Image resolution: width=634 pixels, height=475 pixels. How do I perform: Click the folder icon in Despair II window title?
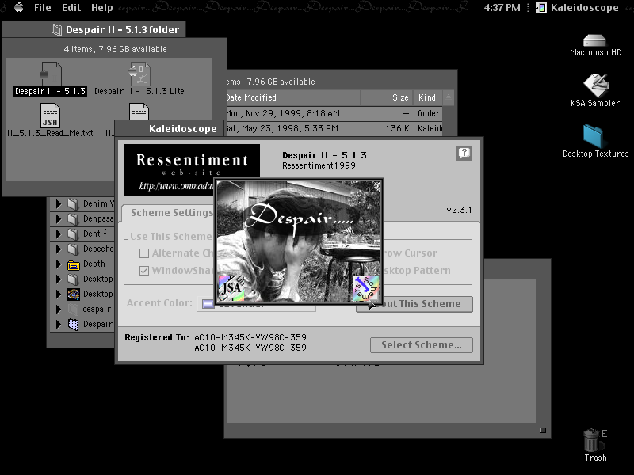tap(56, 29)
